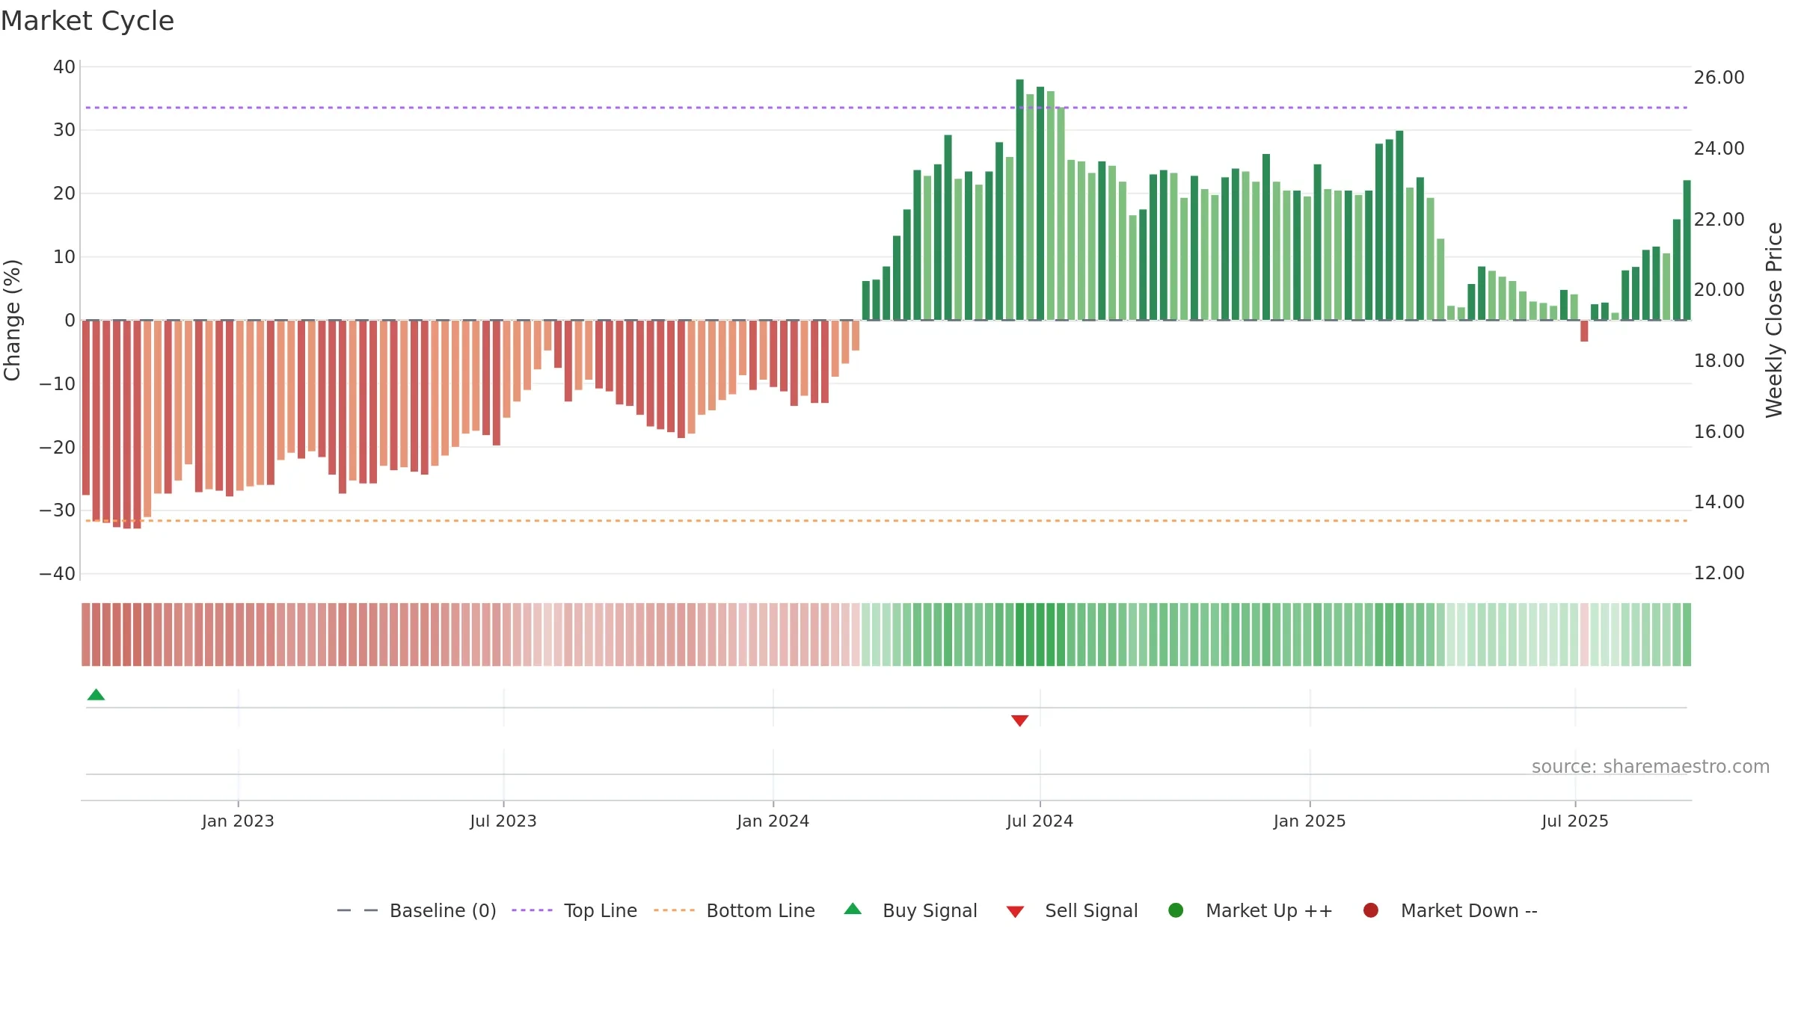Click the 26.00 price axis tick
1795x1009 pixels.
(1719, 78)
